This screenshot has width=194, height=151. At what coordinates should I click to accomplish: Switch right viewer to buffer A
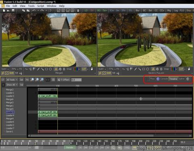[153, 69]
